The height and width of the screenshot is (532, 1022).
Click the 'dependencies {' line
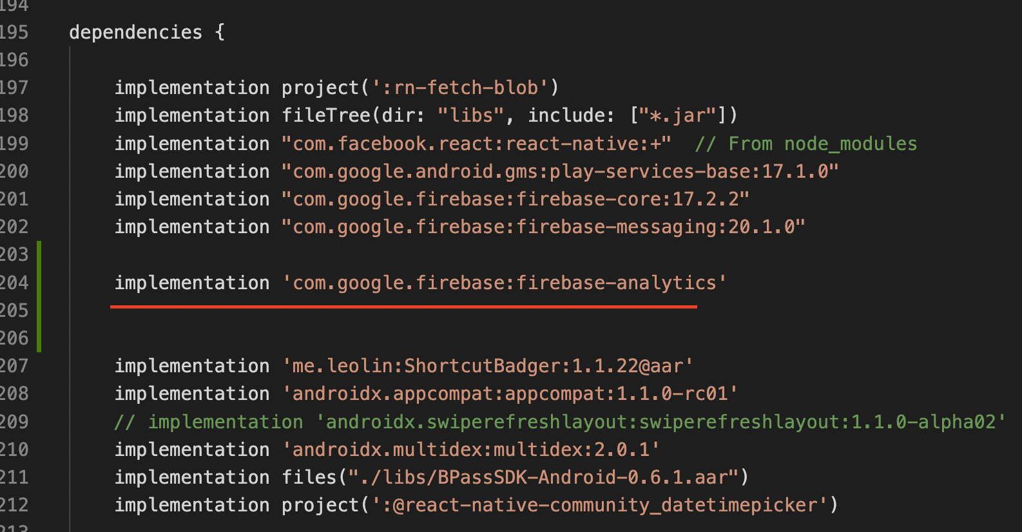click(x=147, y=32)
